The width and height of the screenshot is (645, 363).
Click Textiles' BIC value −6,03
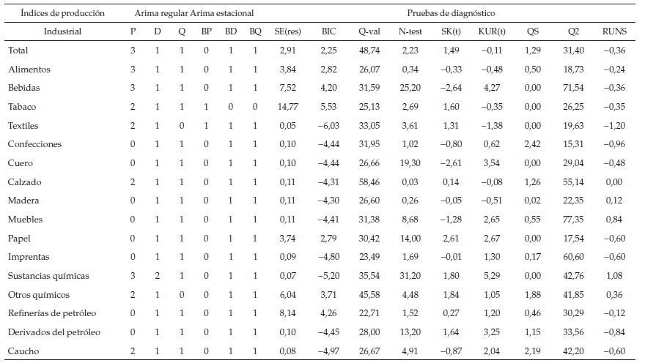point(328,126)
